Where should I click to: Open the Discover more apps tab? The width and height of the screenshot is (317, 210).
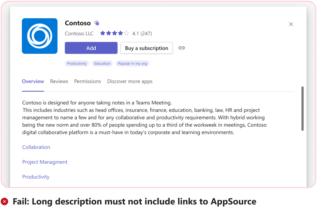[x=130, y=81]
